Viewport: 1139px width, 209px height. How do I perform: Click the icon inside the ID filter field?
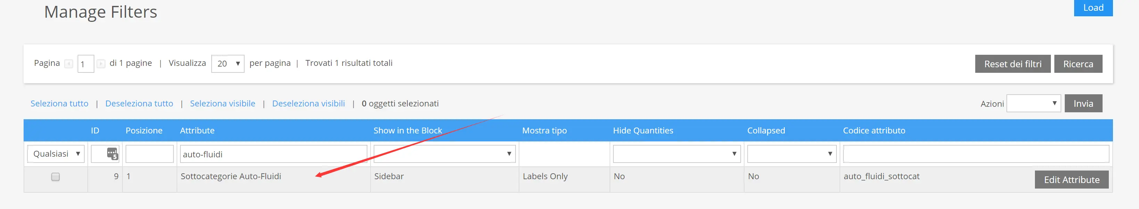[x=112, y=154]
